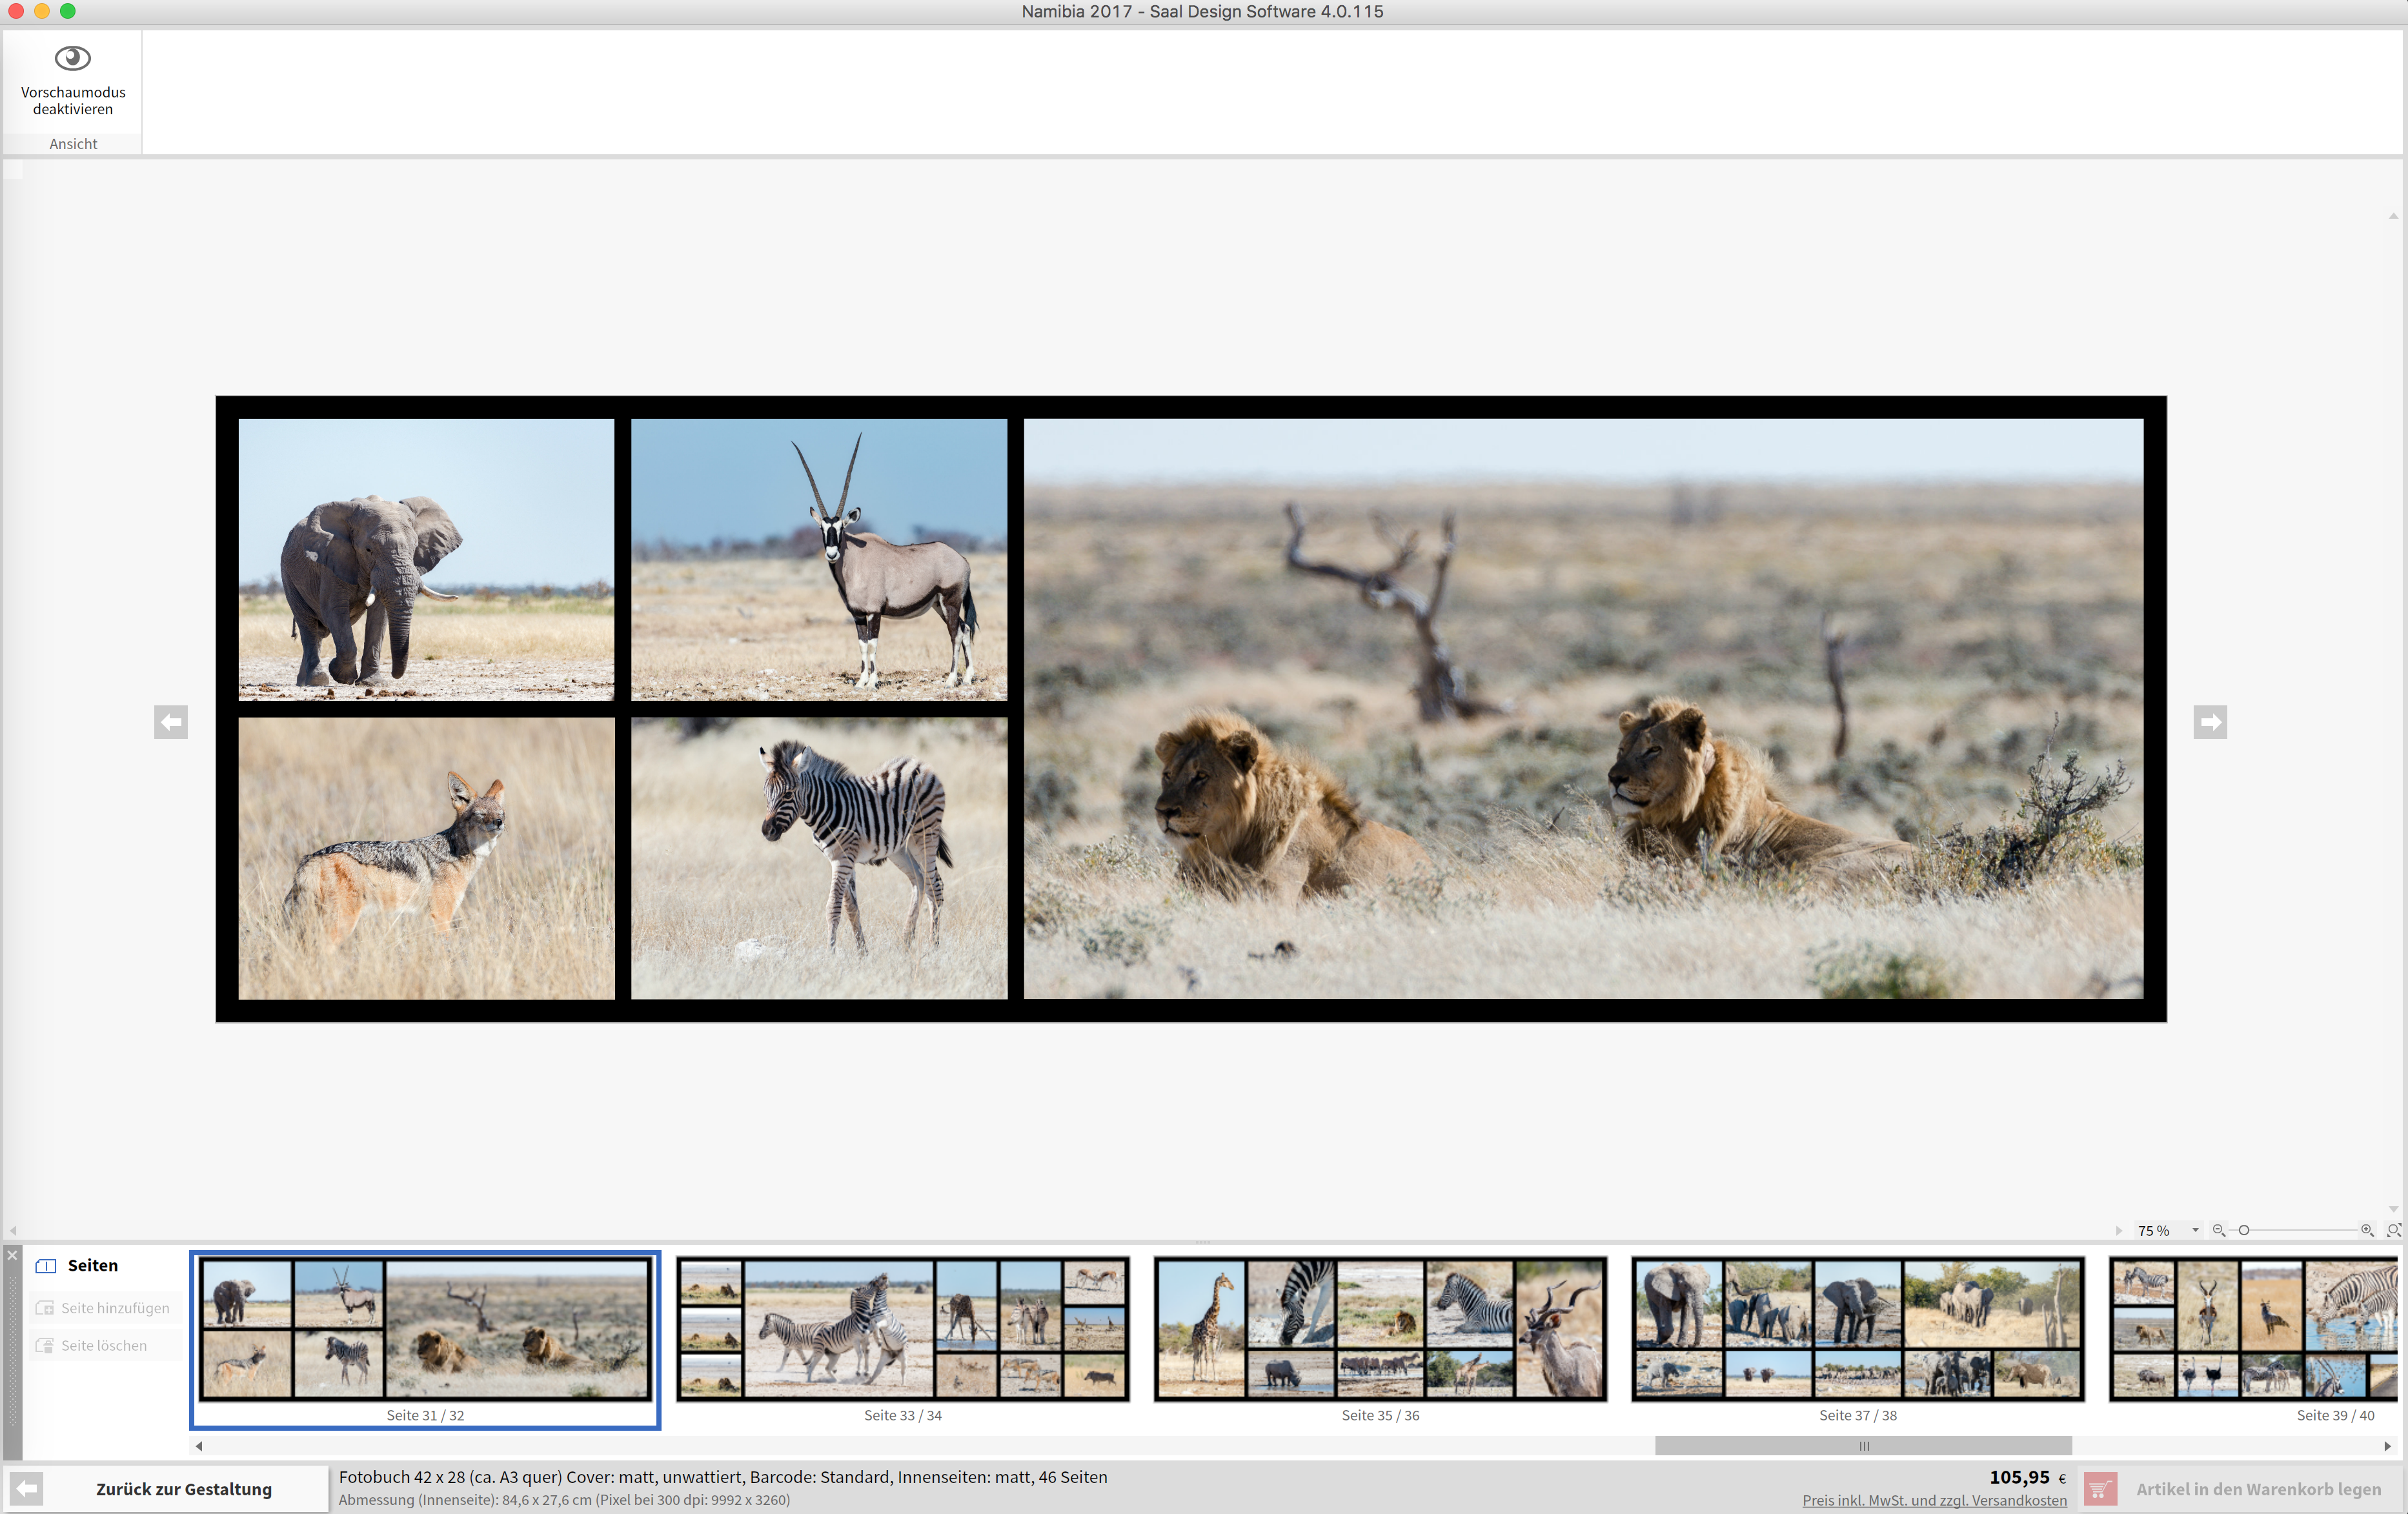The height and width of the screenshot is (1514, 2408).
Task: Click the price 105,95 € text
Action: point(2027,1477)
